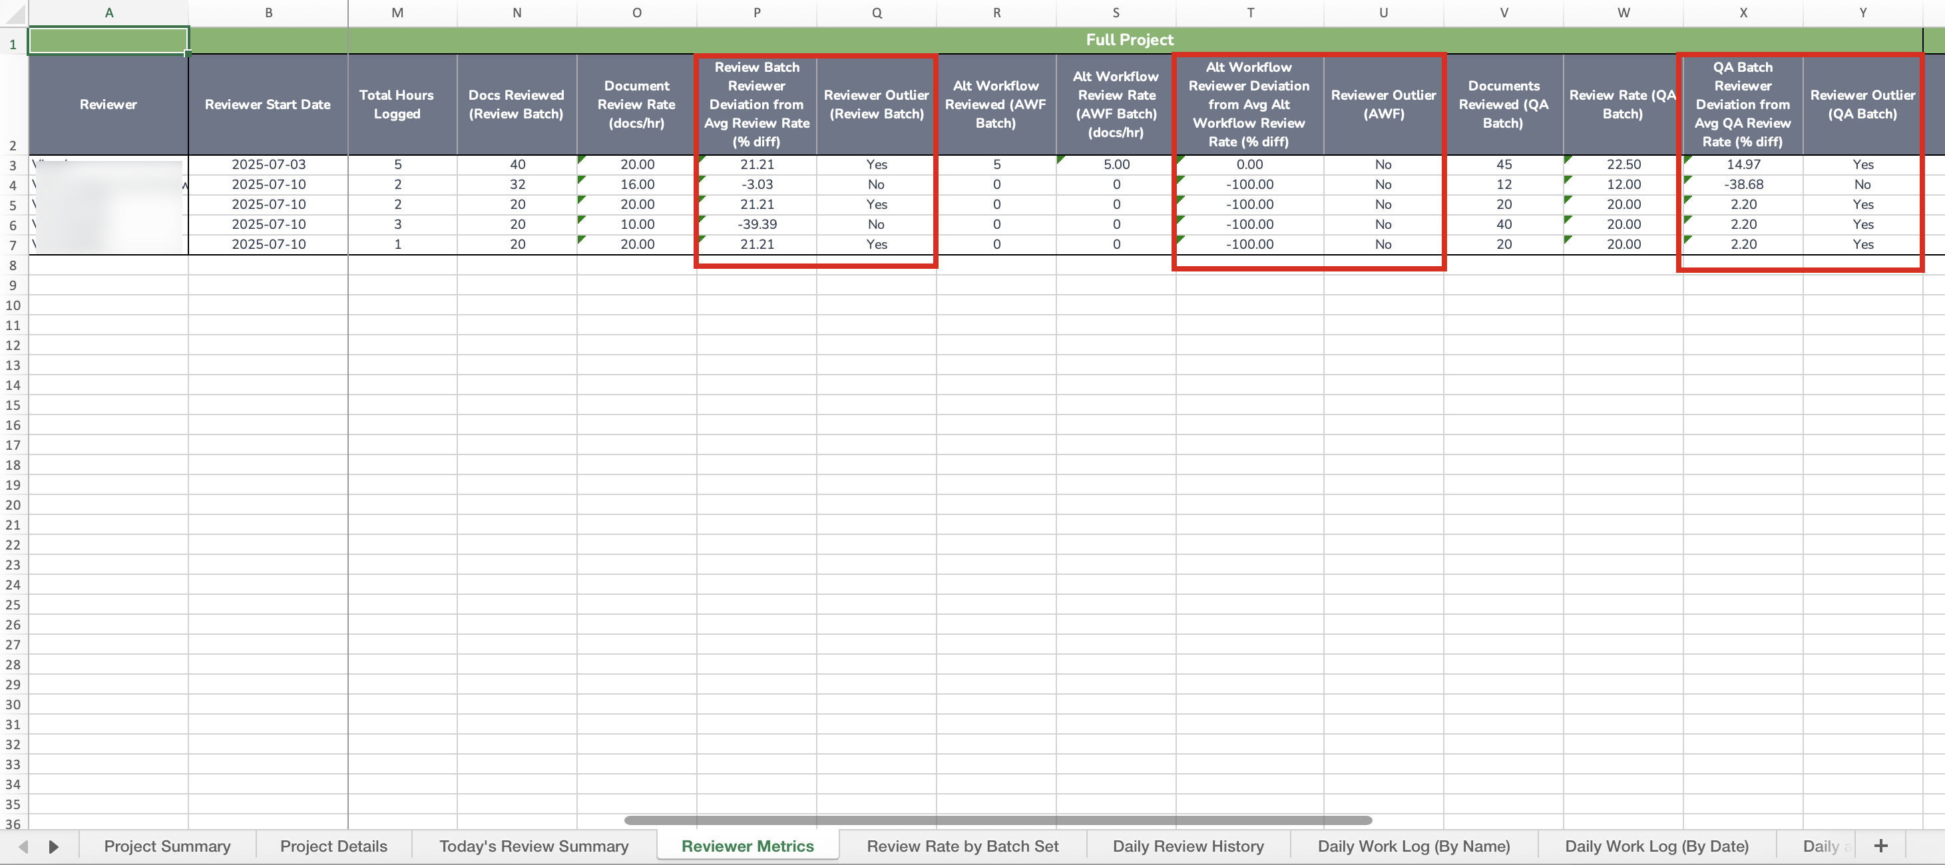Click the Reviewer Start Date header cell
Screen dimensions: 1945x865
(x=268, y=104)
